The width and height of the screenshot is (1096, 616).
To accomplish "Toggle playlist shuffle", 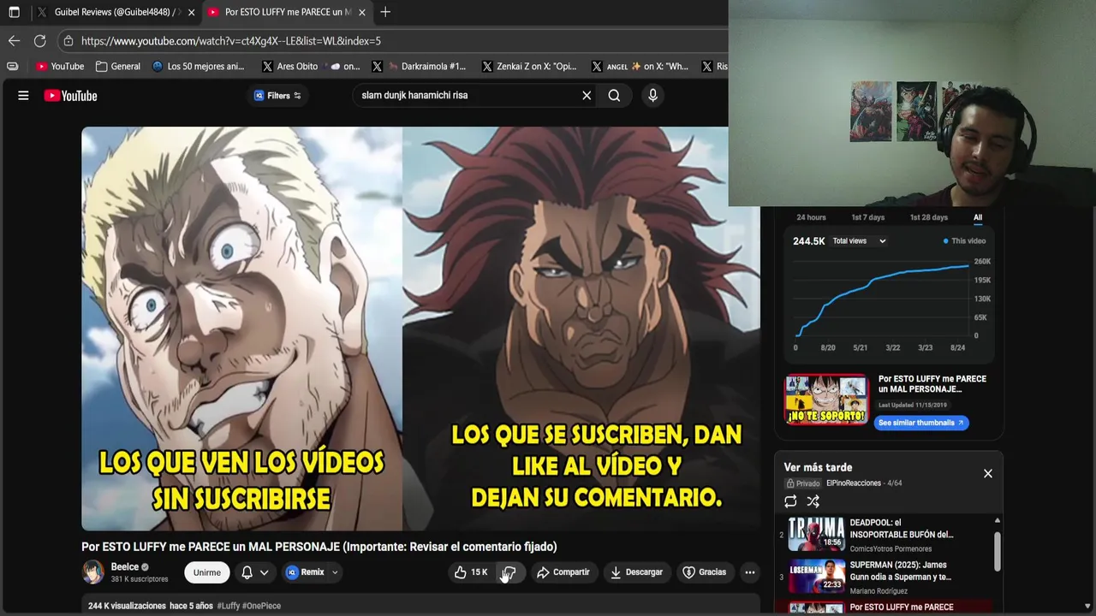I will 813,501.
